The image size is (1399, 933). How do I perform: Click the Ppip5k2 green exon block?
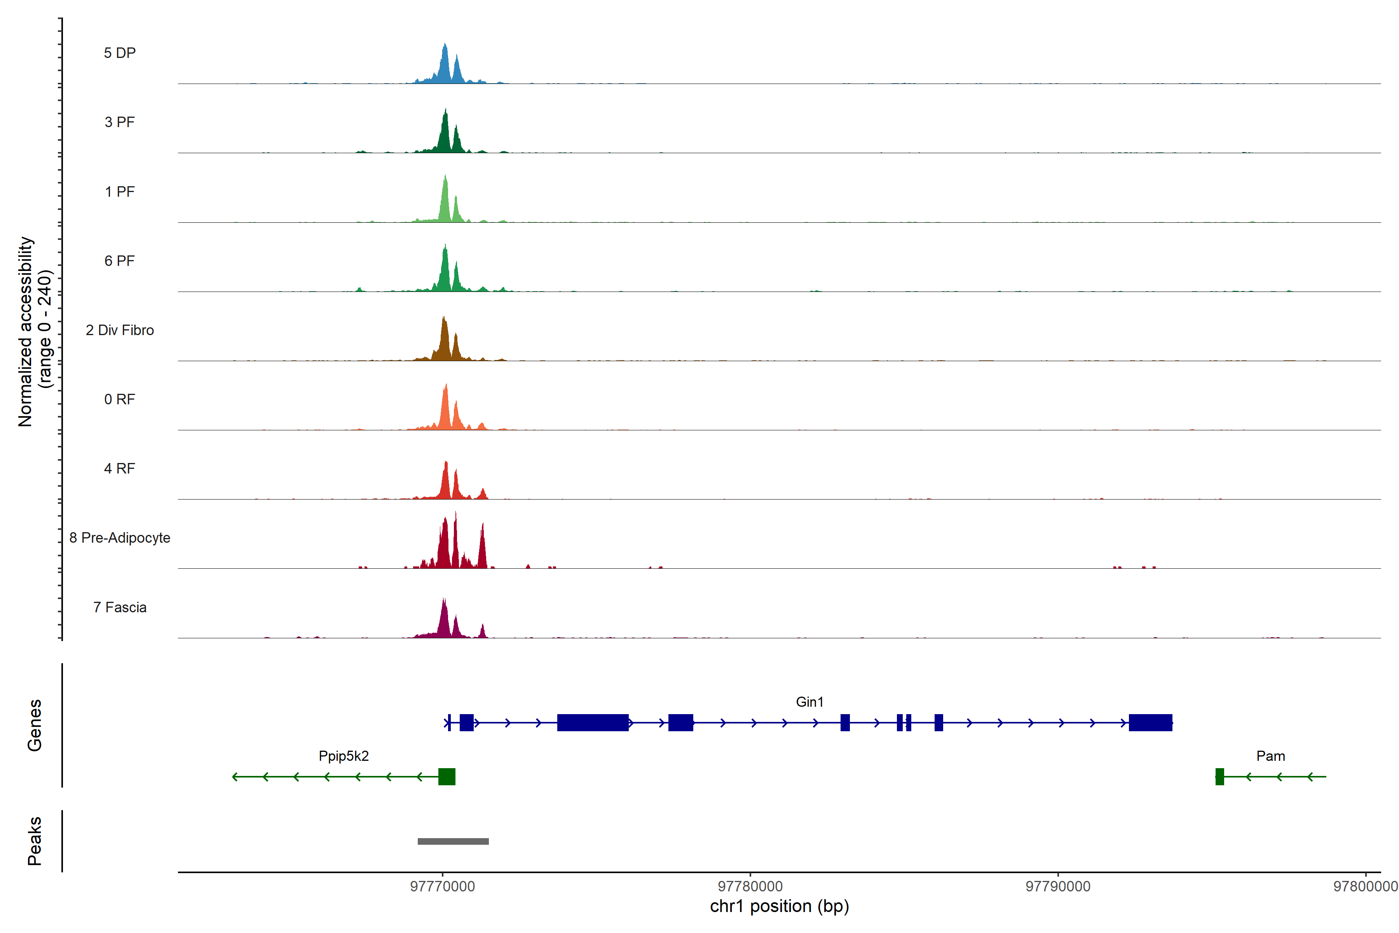tap(447, 776)
